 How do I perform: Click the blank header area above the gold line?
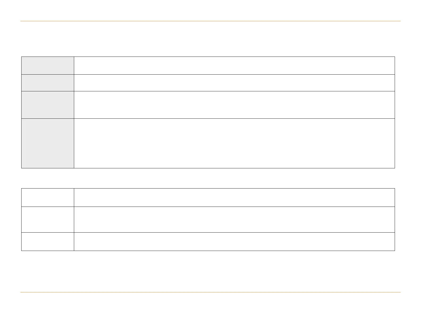[x=210, y=11]
